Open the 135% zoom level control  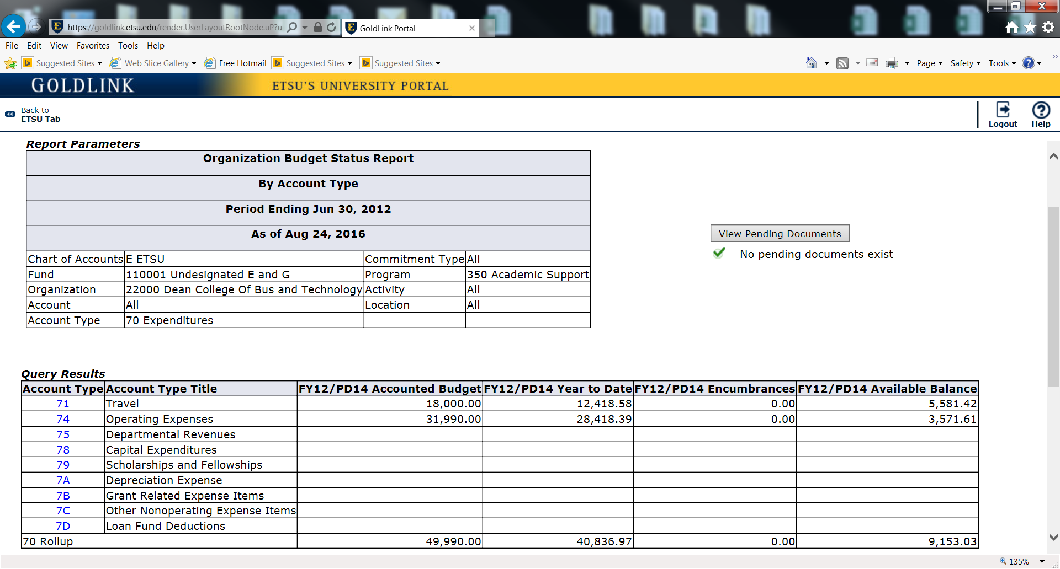pos(1019,561)
